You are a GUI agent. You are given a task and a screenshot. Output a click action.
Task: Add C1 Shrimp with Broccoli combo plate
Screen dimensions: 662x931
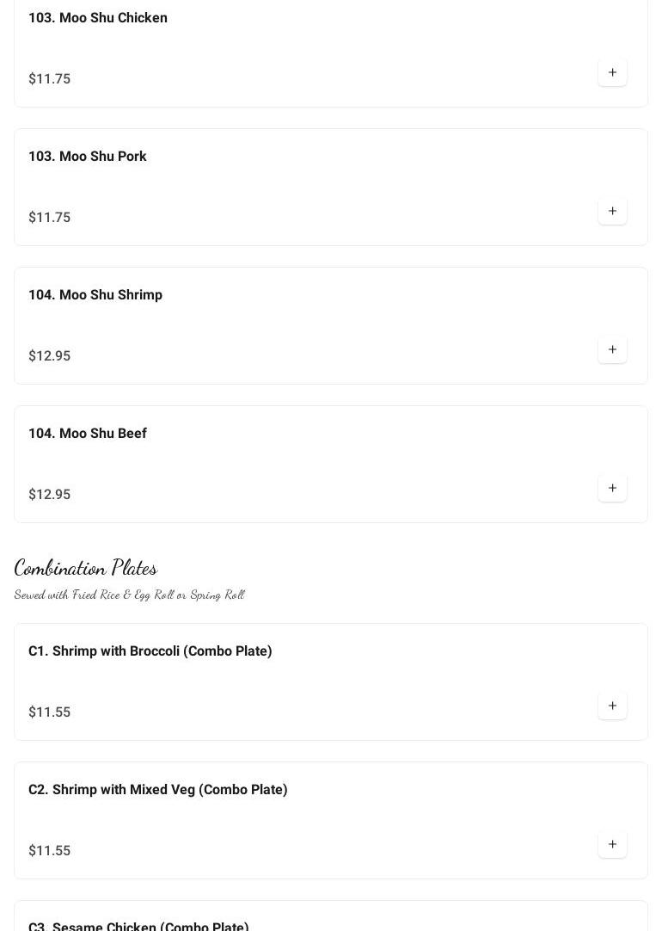tap(612, 706)
